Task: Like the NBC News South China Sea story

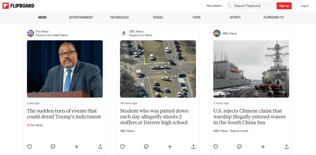Action: point(216,147)
